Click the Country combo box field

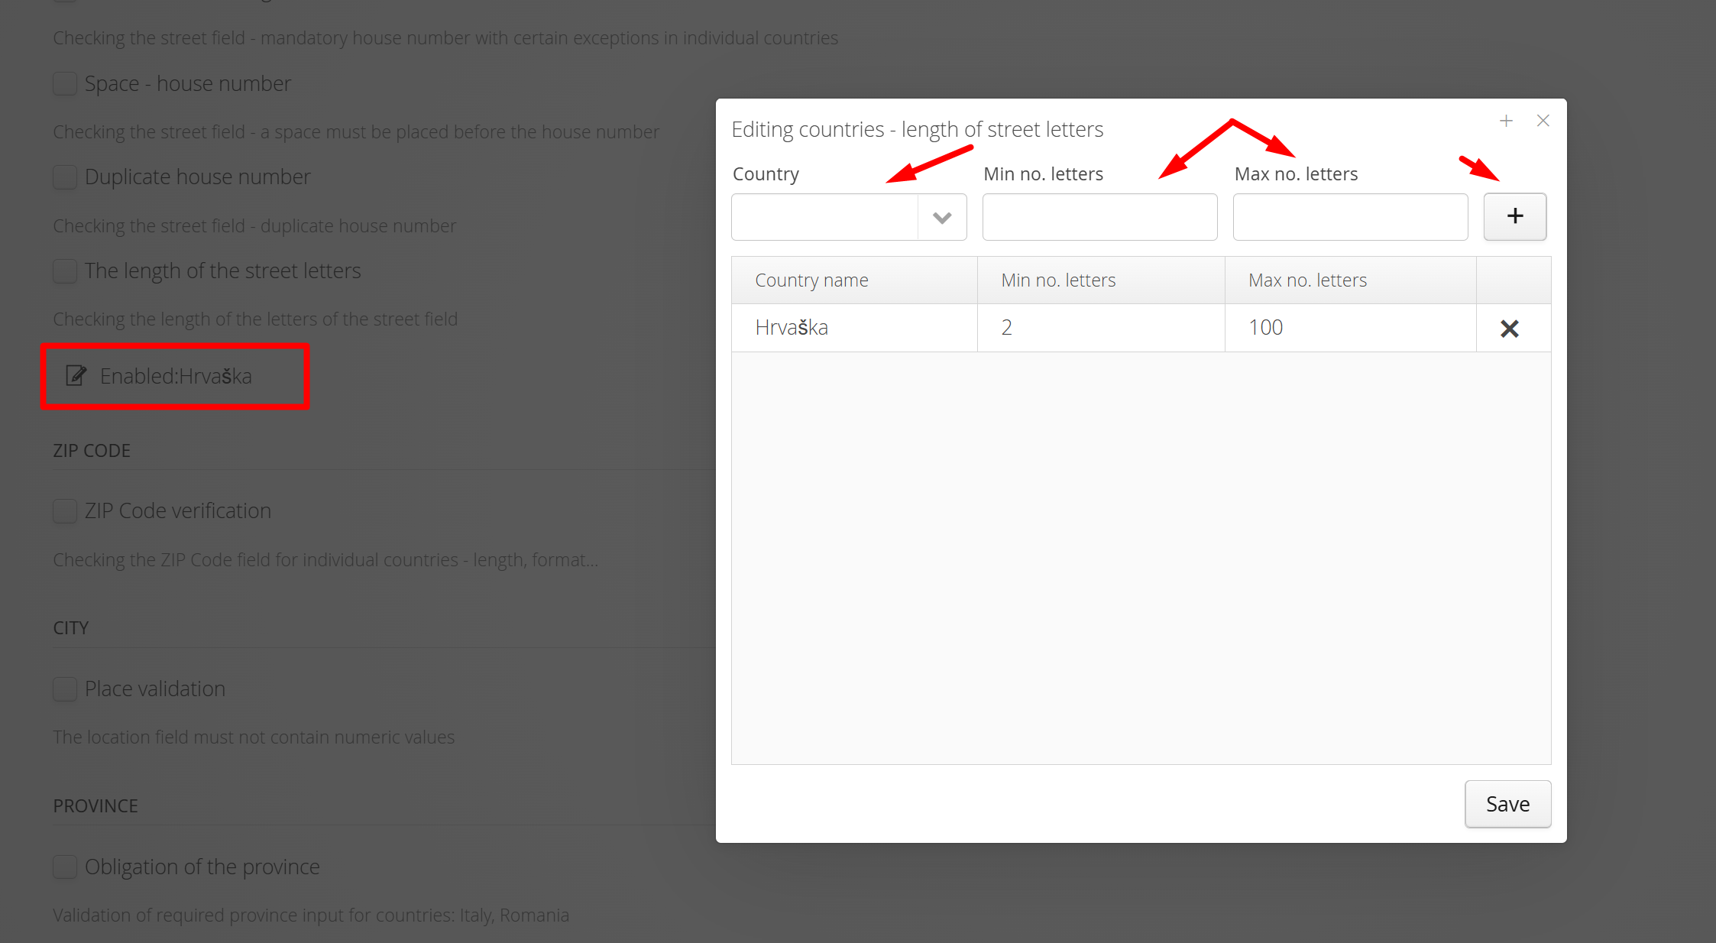pos(824,218)
